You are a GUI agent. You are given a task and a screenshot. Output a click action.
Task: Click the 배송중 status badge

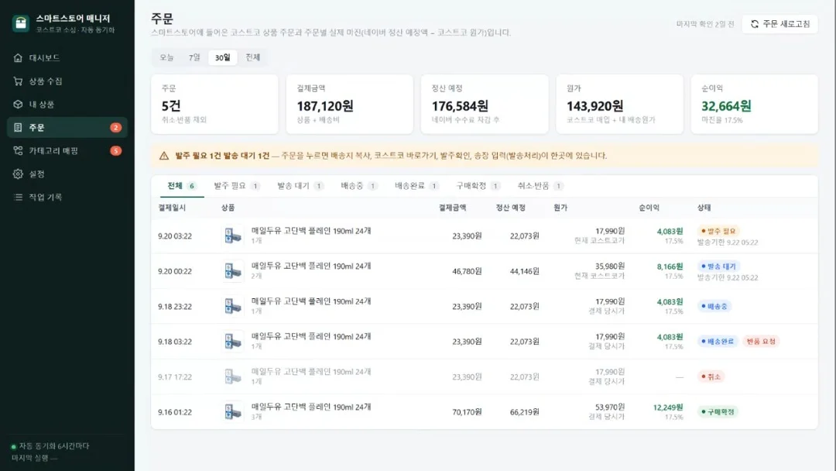714,306
